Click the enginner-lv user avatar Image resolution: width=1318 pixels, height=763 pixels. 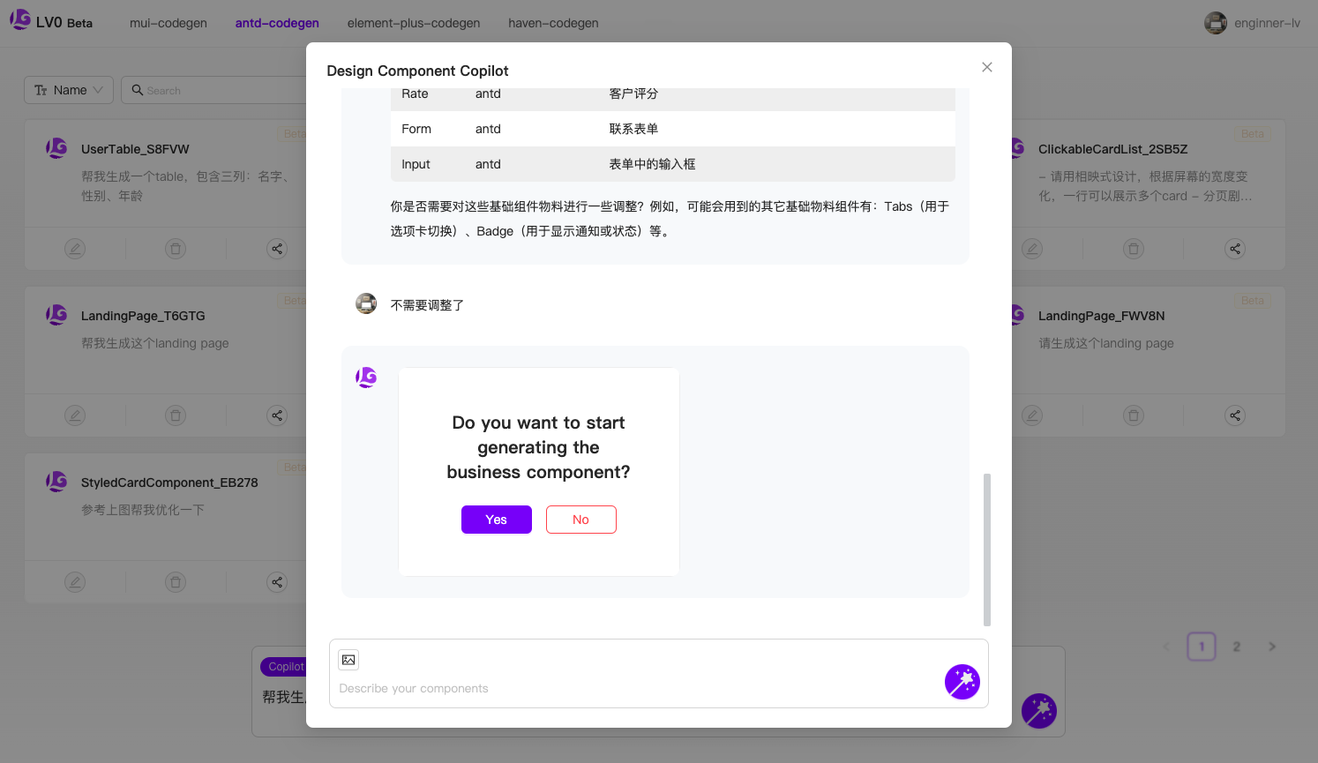pyautogui.click(x=1216, y=23)
